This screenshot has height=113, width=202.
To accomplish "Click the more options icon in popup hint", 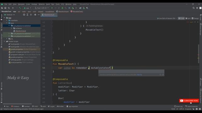I will coord(163,75).
